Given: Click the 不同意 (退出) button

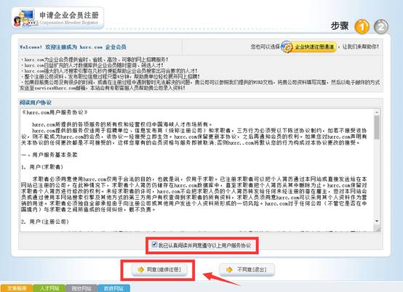Looking at the screenshot, I should tap(247, 269).
